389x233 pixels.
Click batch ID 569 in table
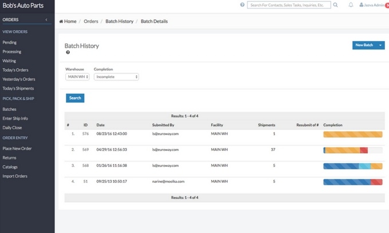[x=85, y=150]
